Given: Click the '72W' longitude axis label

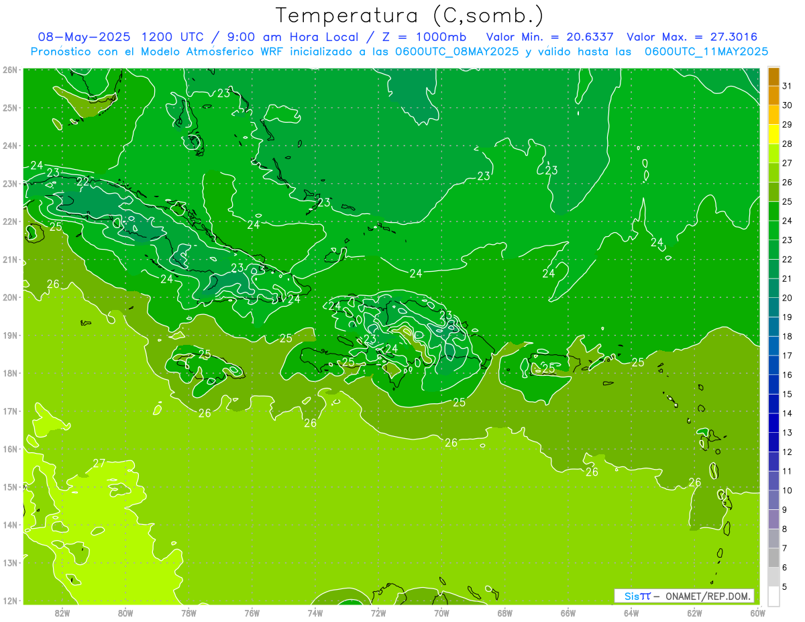Looking at the screenshot, I should pyautogui.click(x=378, y=613).
